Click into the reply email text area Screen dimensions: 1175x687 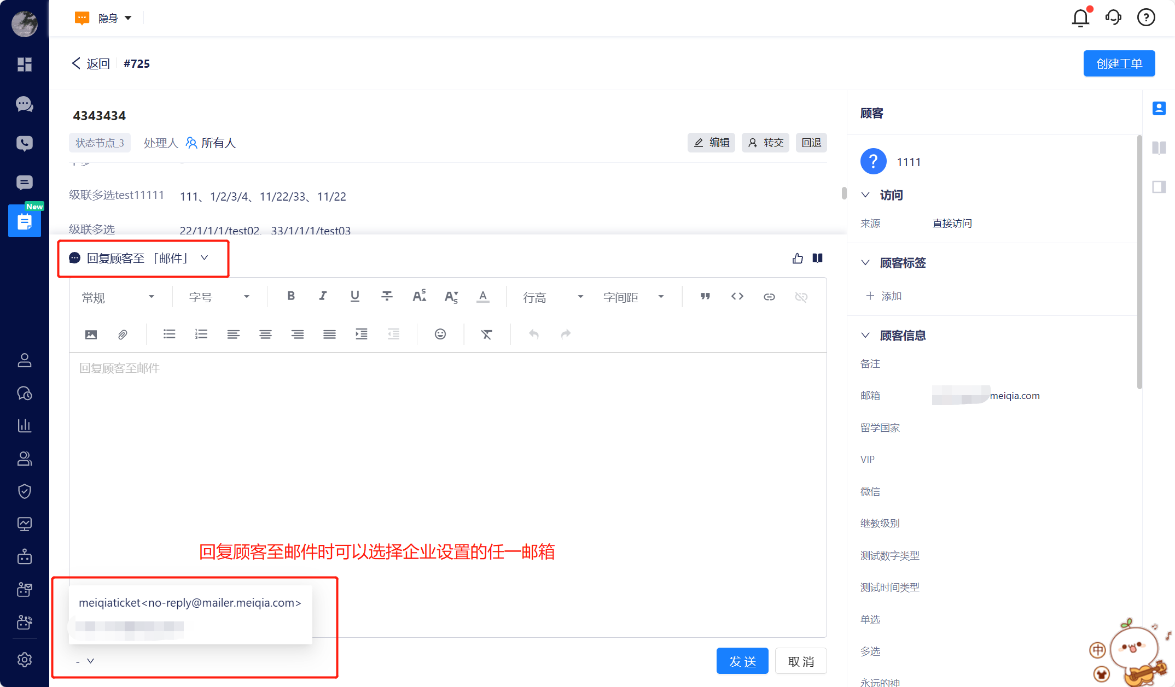click(447, 495)
